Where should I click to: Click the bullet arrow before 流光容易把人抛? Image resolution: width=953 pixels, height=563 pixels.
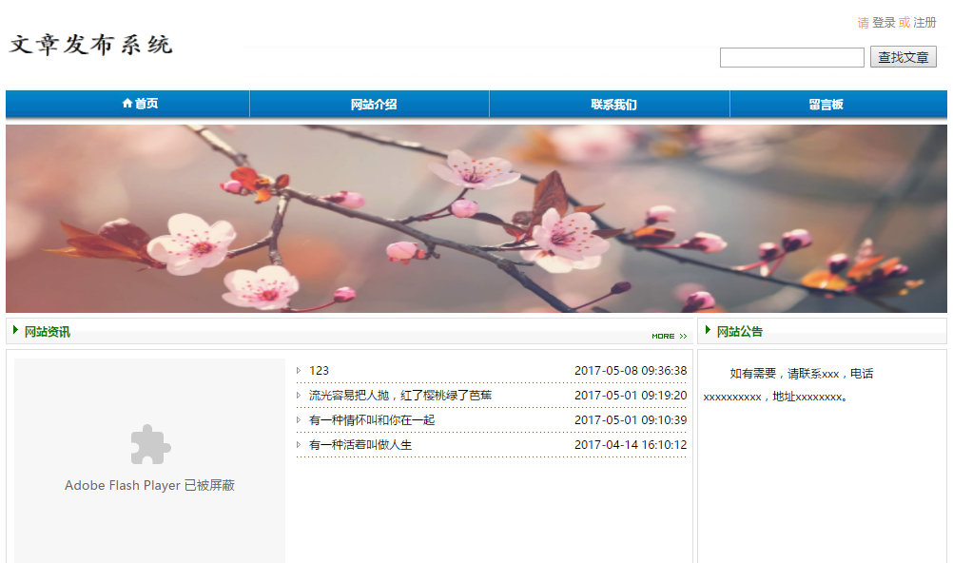pos(299,396)
